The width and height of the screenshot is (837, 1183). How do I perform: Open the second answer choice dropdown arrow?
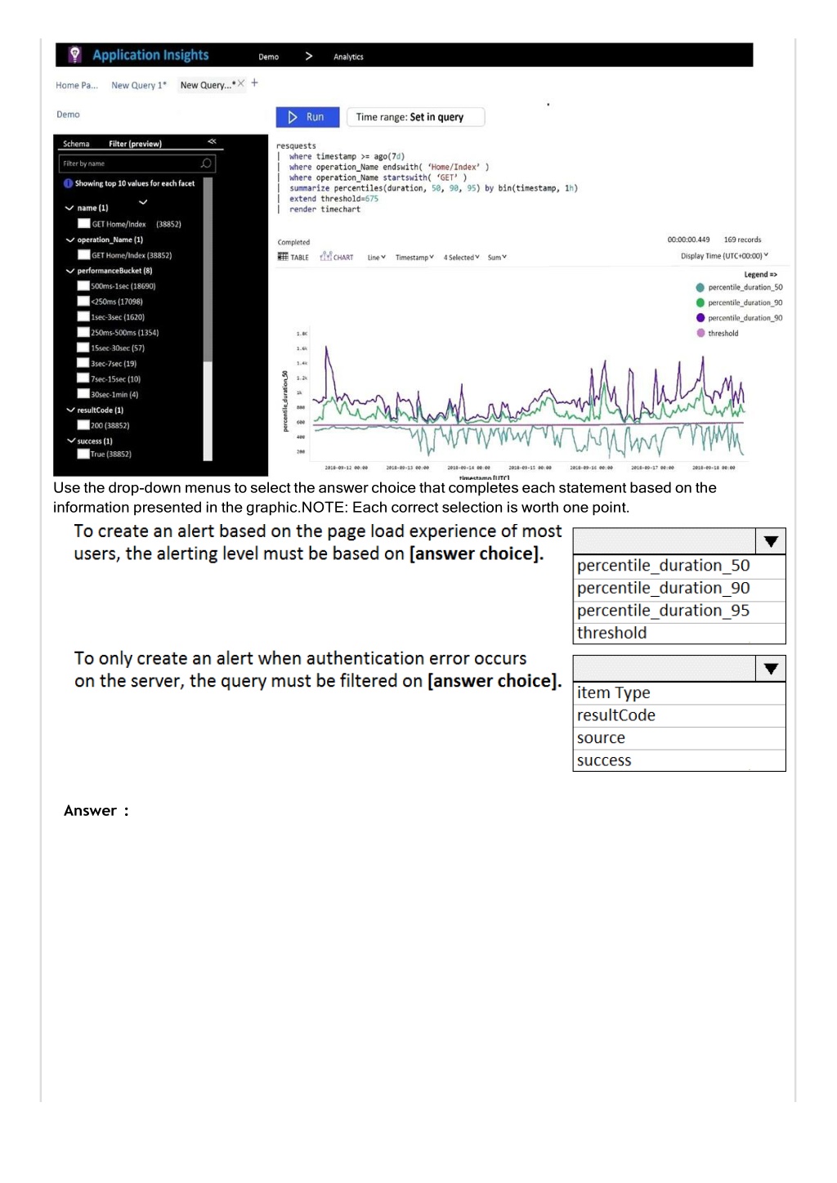click(771, 669)
